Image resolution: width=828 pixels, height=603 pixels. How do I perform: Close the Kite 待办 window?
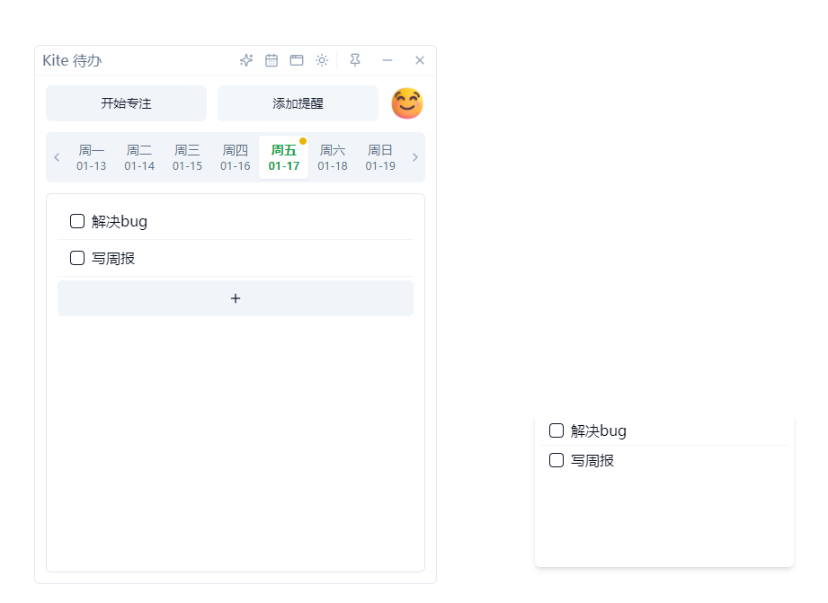pyautogui.click(x=420, y=60)
